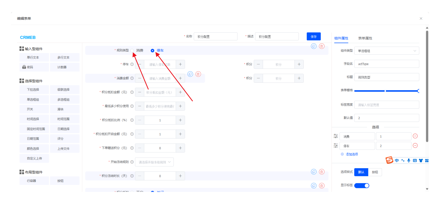Screen dimensions: 440x219
Task: Switch to the 表单属性 tab
Action: click(x=365, y=38)
